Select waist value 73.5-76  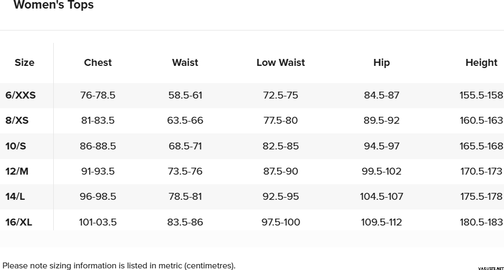[185, 171]
